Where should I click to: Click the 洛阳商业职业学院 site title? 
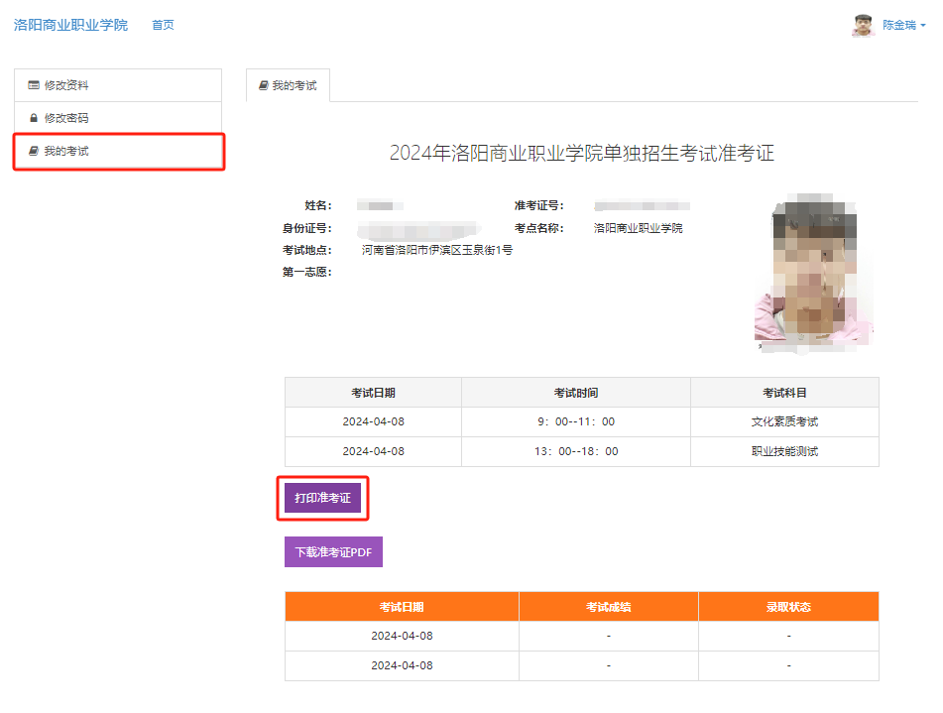click(x=70, y=25)
